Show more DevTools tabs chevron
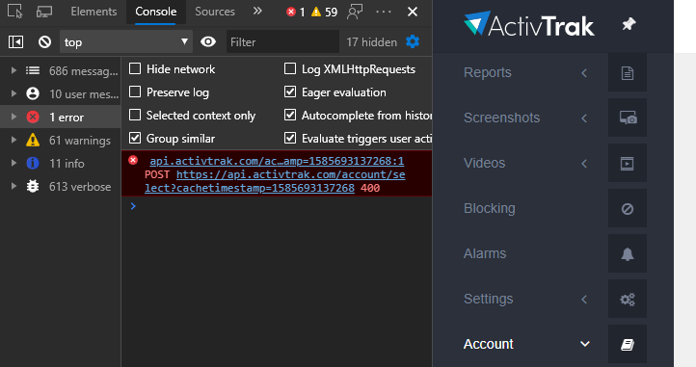696x367 pixels. point(257,12)
